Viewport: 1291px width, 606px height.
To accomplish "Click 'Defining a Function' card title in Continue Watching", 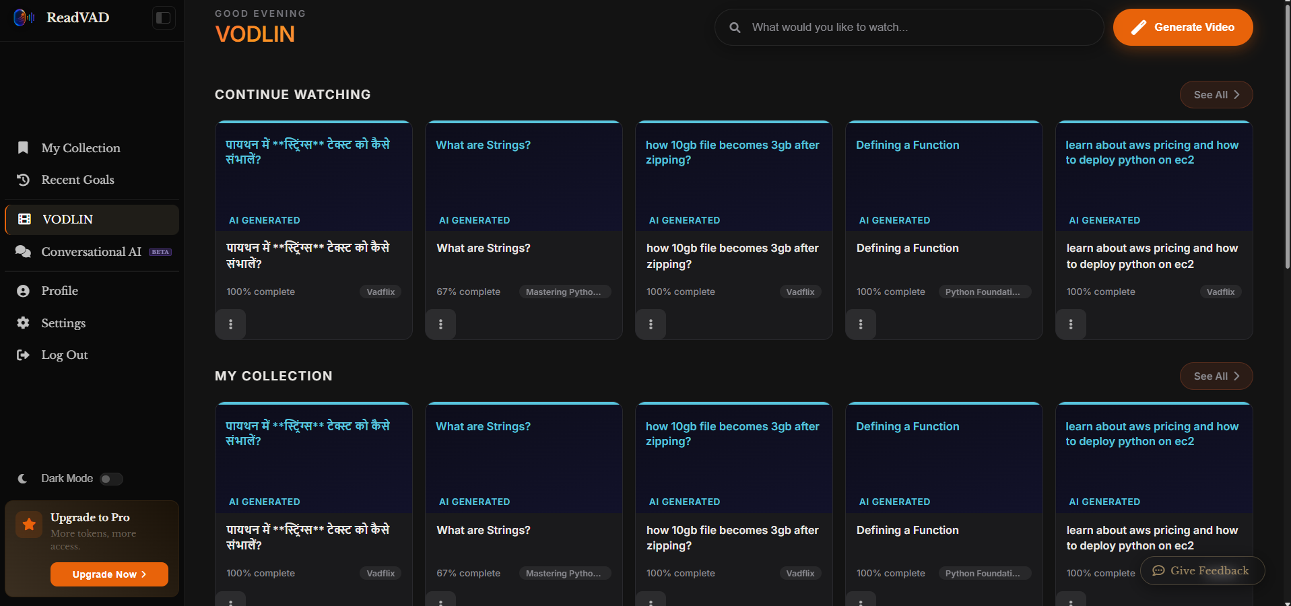I will [907, 248].
